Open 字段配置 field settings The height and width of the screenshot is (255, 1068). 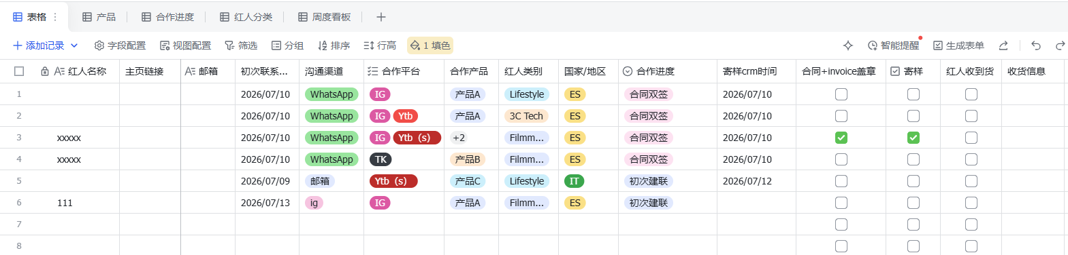(120, 45)
